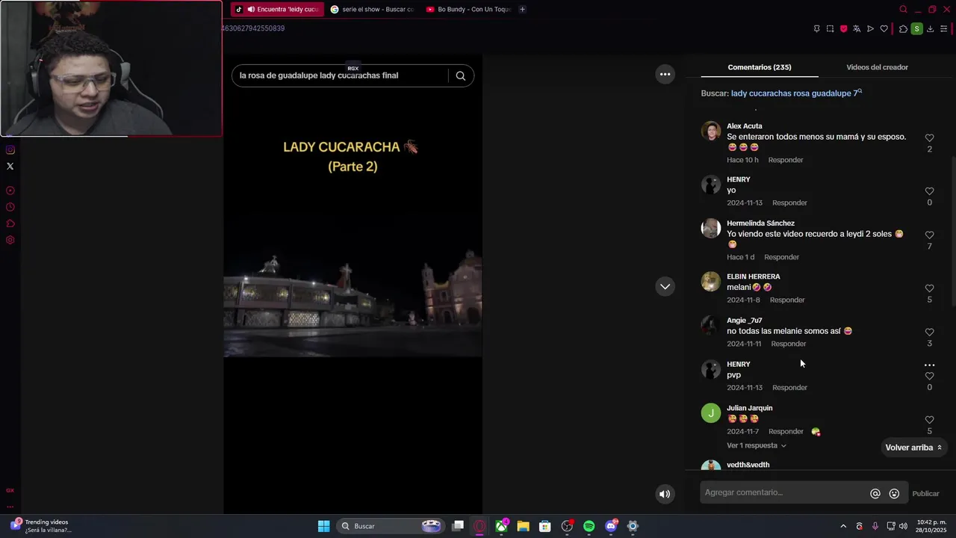Screen dimensions: 956x538
Task: Open Julian Jarquin's green 'J' avatar
Action: (x=711, y=413)
